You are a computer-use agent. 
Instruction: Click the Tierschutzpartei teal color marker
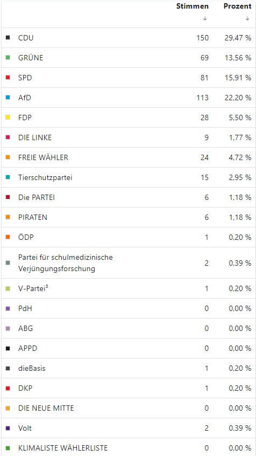tap(8, 177)
